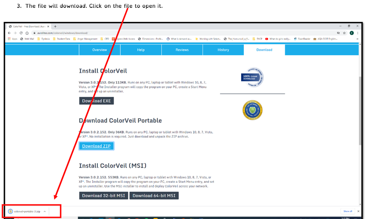Show more bookmarks with the double chevron
The height and width of the screenshot is (219, 366).
pyautogui.click(x=357, y=39)
